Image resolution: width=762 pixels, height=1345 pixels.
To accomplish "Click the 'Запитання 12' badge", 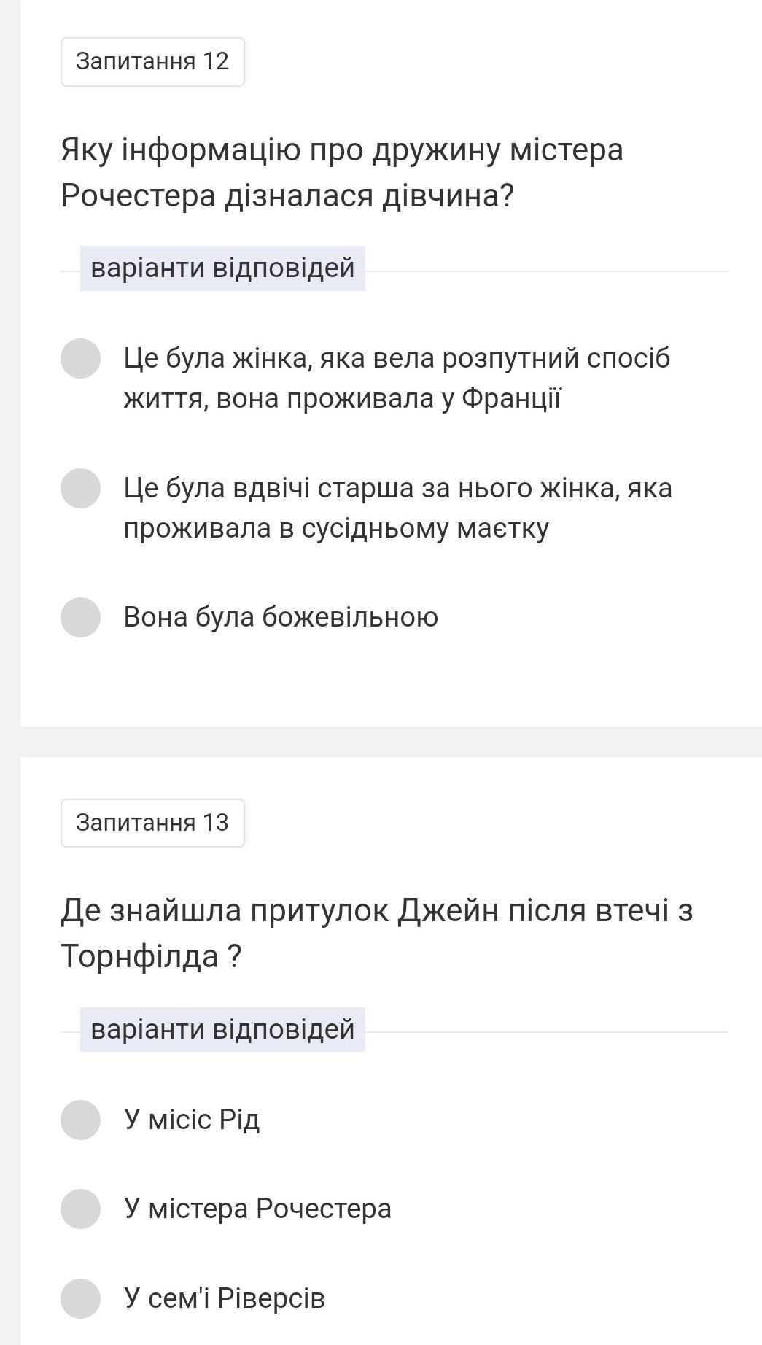I will (152, 61).
